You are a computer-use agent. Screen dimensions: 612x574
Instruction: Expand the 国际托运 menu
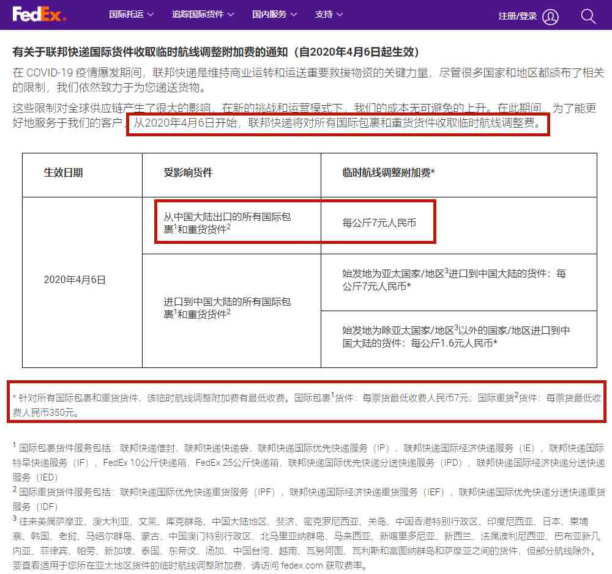[131, 15]
